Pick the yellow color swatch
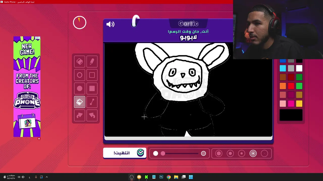This screenshot has height=181, width=323. [x=299, y=104]
